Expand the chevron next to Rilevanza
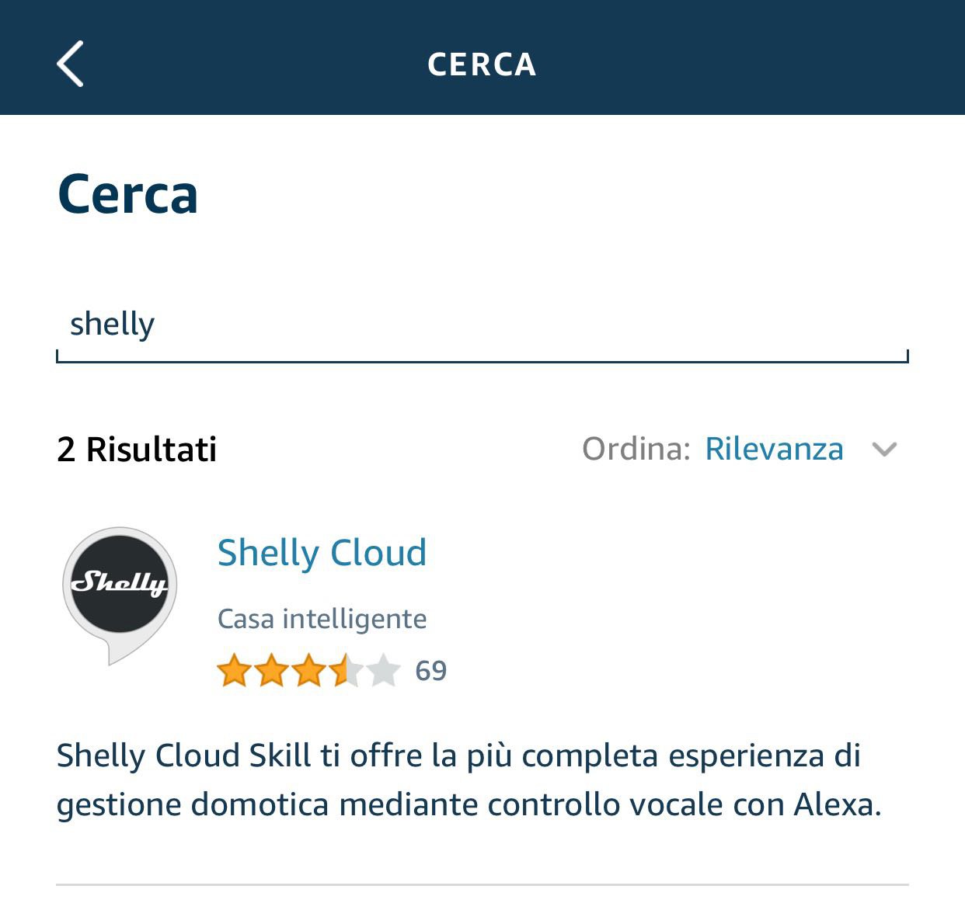Viewport: 965px width, 917px height. pyautogui.click(x=884, y=450)
